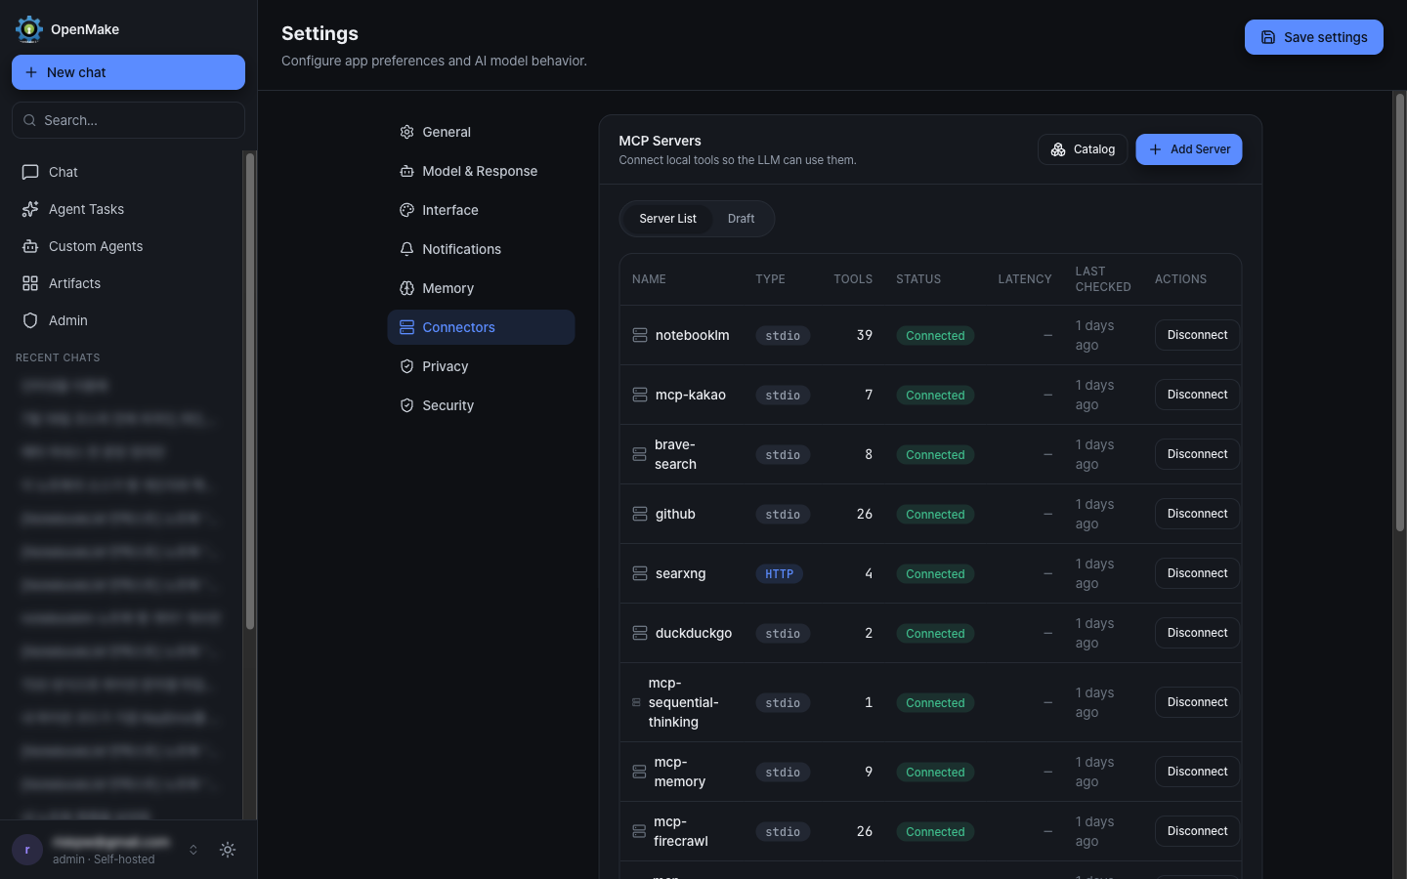Click the NAME column header
This screenshot has width=1407, height=879.
click(649, 279)
